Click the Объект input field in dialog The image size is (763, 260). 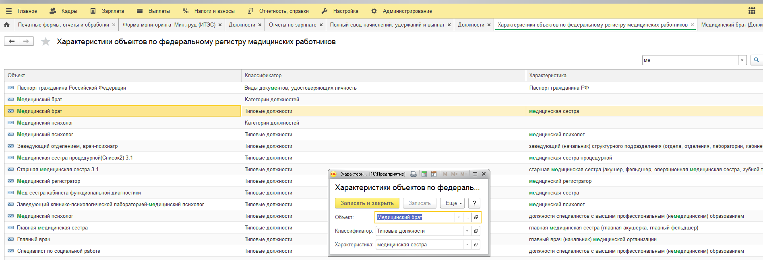415,217
